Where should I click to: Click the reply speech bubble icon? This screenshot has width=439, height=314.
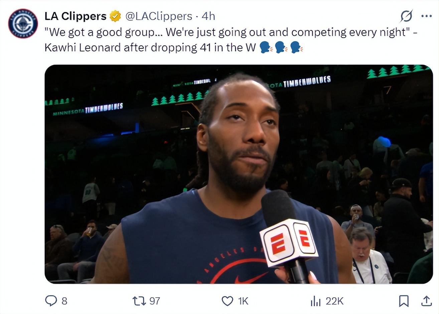pyautogui.click(x=51, y=301)
